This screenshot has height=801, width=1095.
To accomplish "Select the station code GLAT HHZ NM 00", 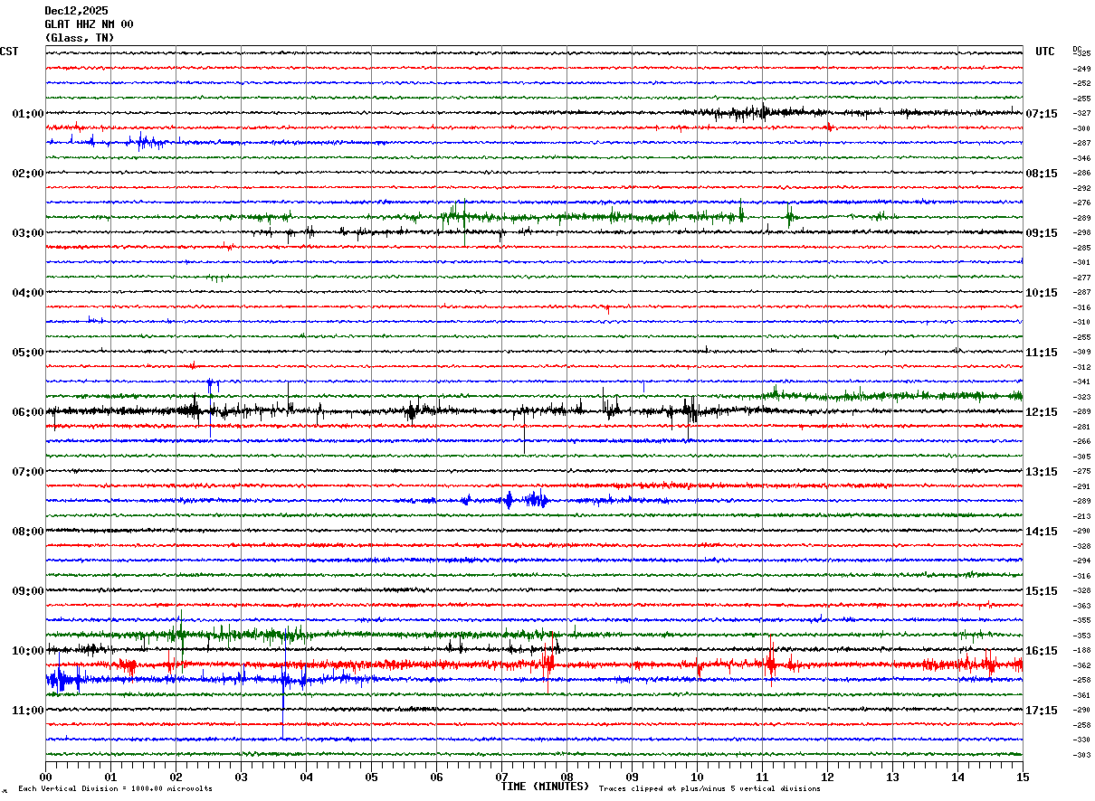I will point(89,24).
